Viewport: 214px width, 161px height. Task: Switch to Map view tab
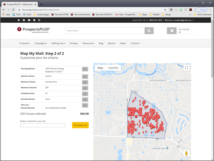point(100,68)
